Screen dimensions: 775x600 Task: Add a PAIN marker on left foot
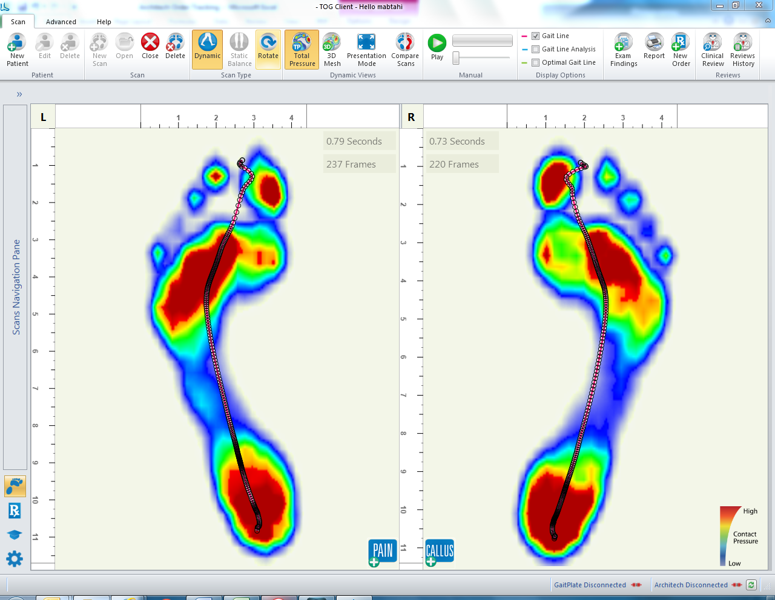click(x=382, y=552)
